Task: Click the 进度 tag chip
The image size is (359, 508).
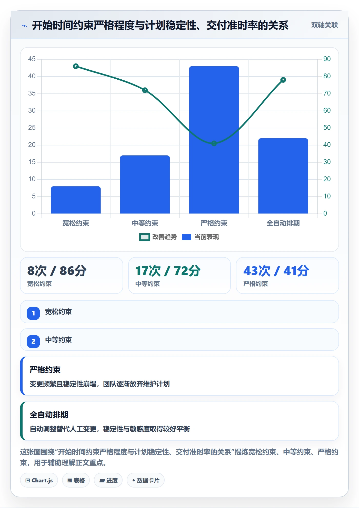Action: pos(108,480)
